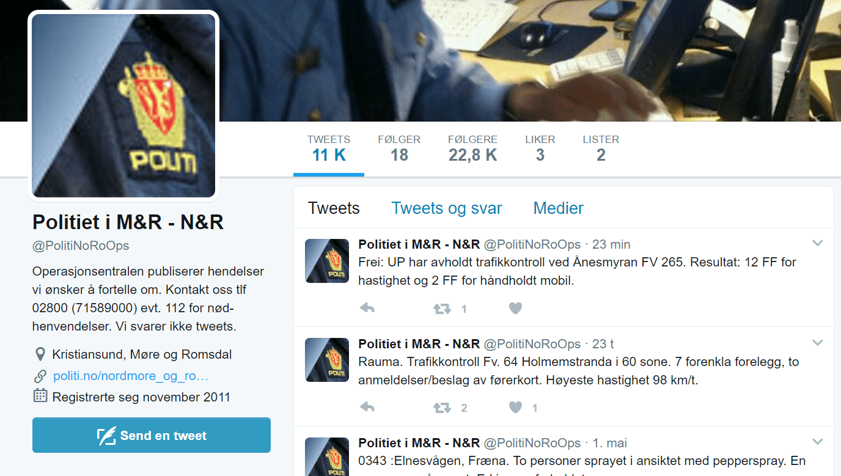Reply to the Rauma trafikkontroll tweet
841x476 pixels.
(x=367, y=408)
